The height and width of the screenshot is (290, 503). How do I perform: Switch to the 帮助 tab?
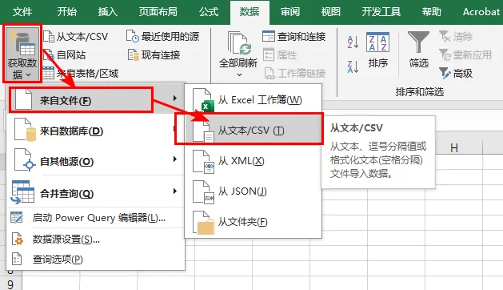(432, 12)
